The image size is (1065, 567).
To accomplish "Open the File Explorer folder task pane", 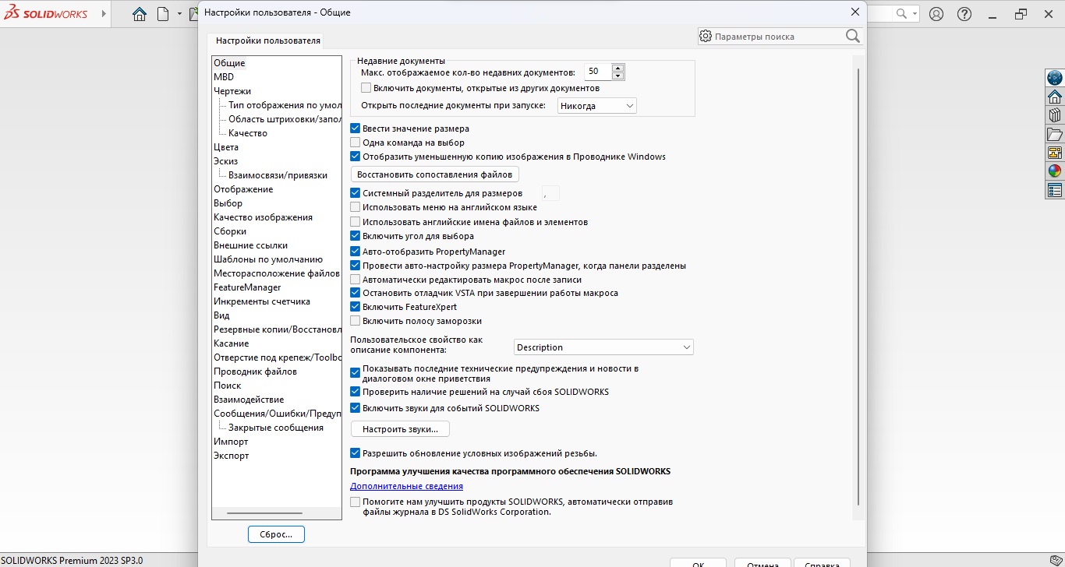I will coord(1054,134).
